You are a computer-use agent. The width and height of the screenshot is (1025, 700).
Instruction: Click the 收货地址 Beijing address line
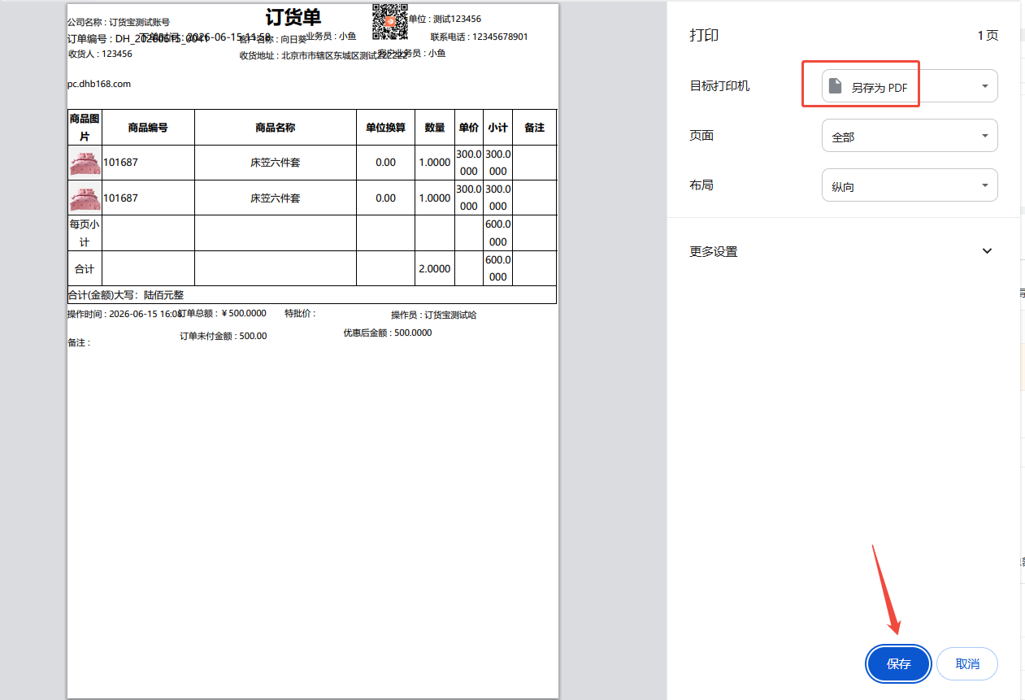tap(323, 55)
